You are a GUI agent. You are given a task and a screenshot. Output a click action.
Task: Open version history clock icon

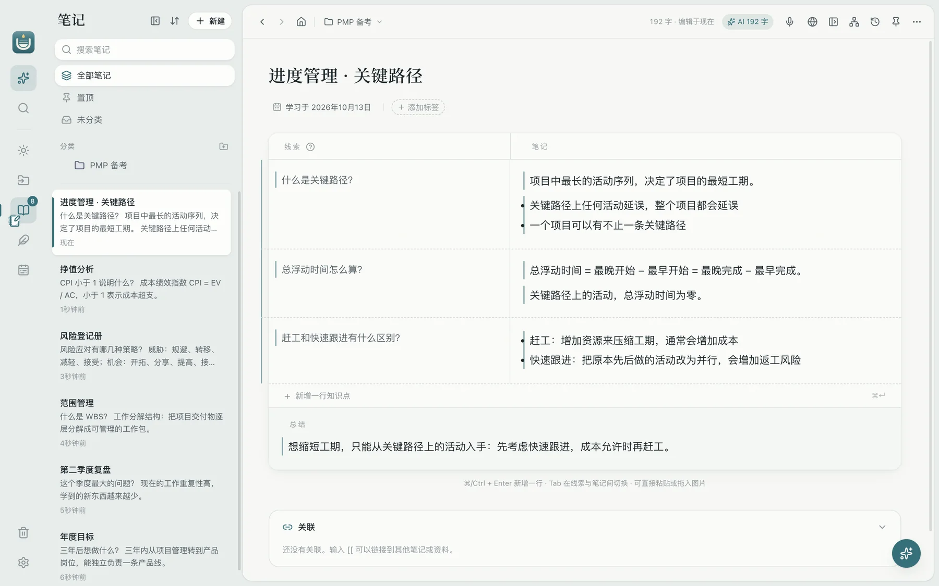point(875,22)
